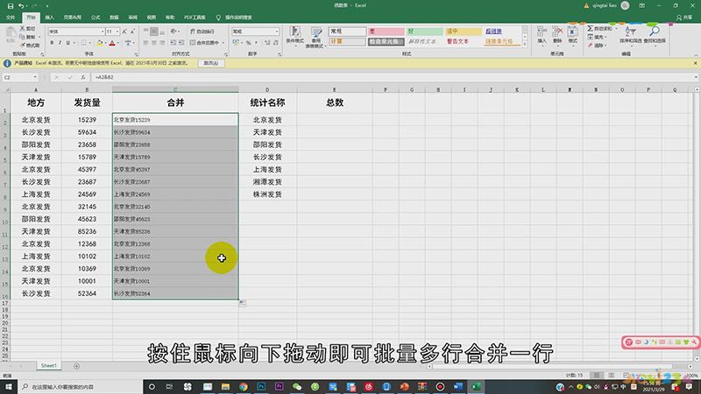701x394 pixels.
Task: Click the new sheet plus icon
Action: (x=76, y=366)
